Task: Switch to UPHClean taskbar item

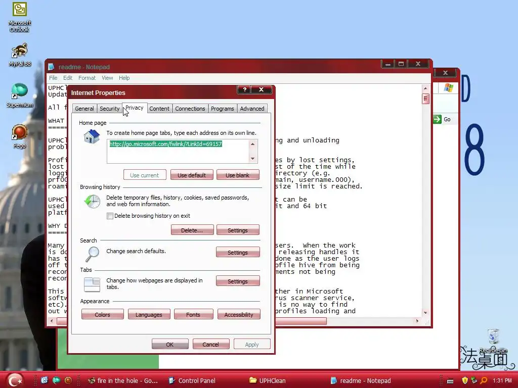Action: coord(268,381)
